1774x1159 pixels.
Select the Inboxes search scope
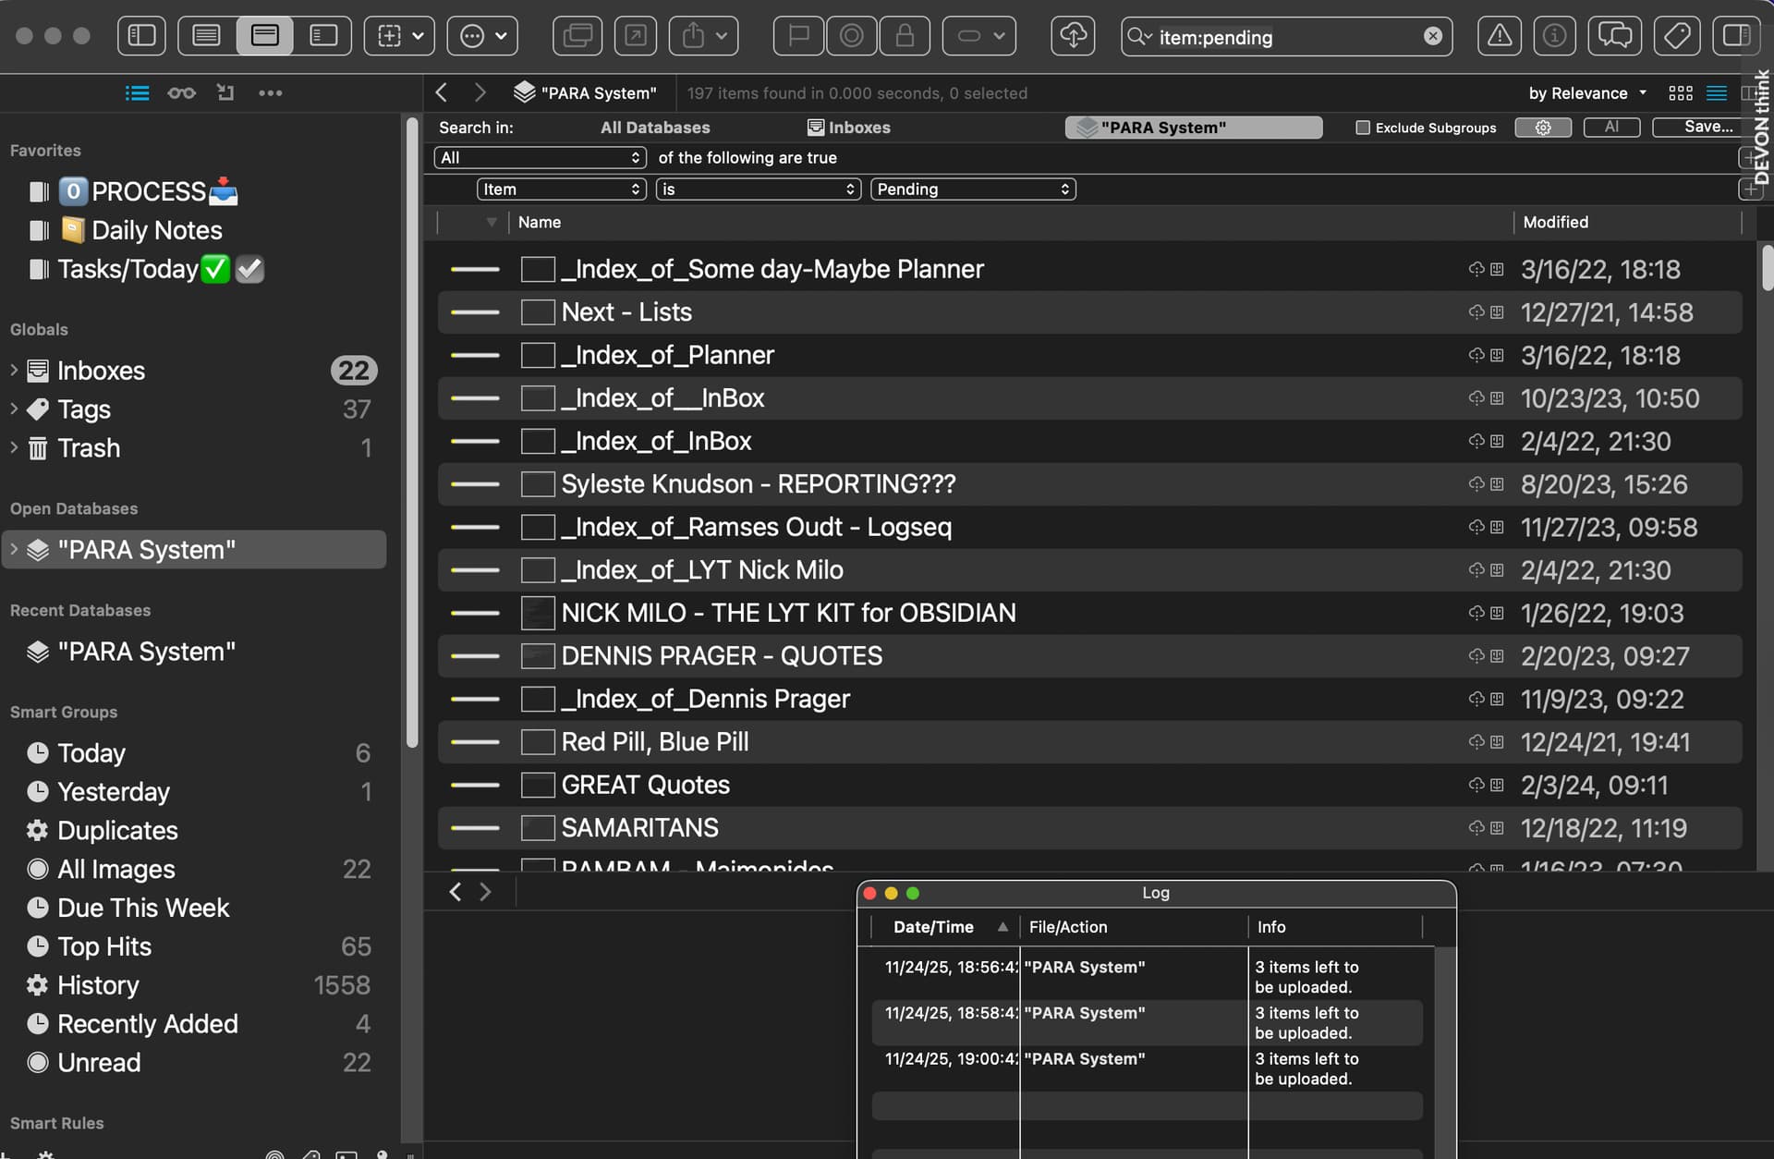[849, 128]
